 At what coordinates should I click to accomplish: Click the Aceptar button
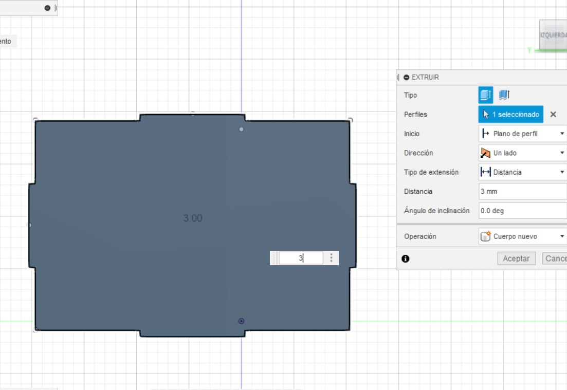coord(516,258)
